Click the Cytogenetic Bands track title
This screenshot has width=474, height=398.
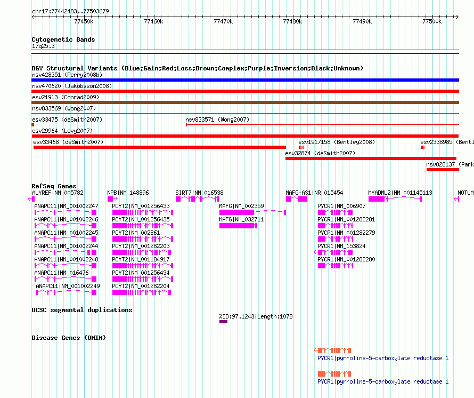(63, 39)
